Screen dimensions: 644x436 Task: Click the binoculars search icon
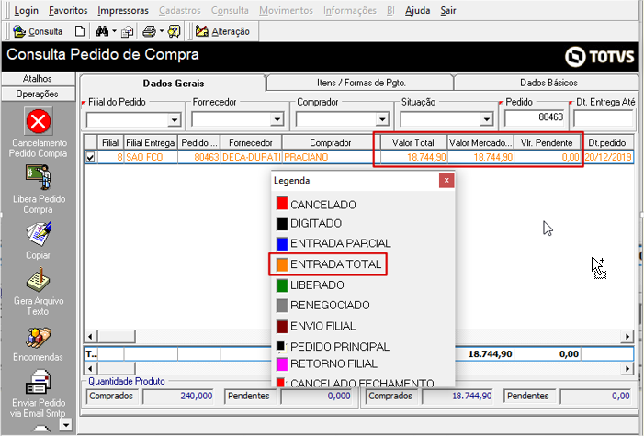pyautogui.click(x=102, y=31)
